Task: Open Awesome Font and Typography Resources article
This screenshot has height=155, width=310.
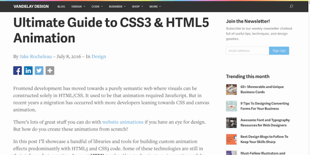Action: tap(265, 122)
